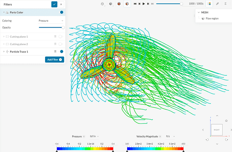This screenshot has width=232, height=152.
Task: Rotate view up with the cube's up arrow
Action: 217,116
